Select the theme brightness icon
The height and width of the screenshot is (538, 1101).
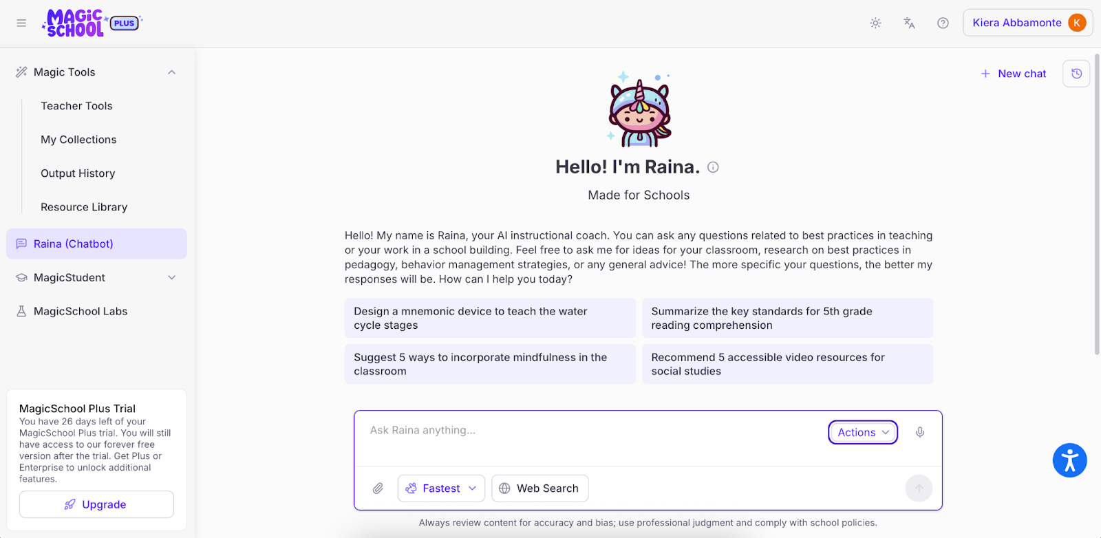(875, 23)
